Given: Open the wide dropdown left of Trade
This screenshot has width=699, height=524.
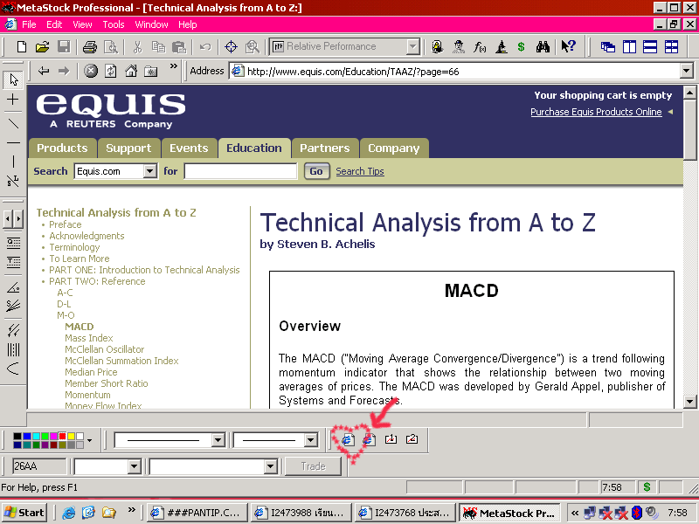Looking at the screenshot, I should (x=270, y=466).
